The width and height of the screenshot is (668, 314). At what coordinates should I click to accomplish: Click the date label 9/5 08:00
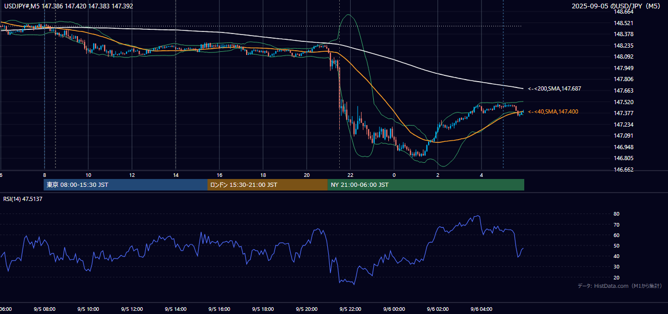click(44, 309)
